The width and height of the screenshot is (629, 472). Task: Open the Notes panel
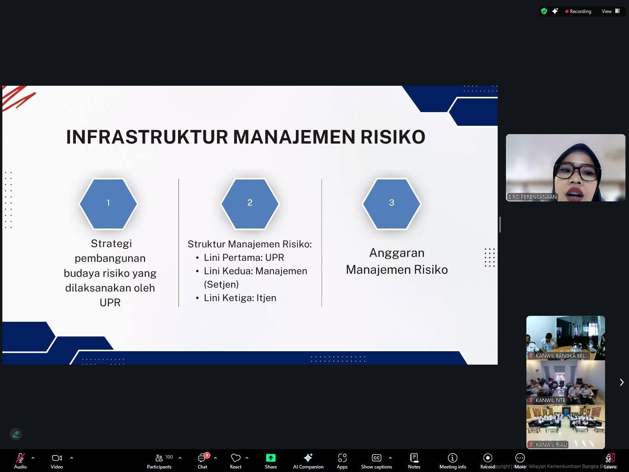point(414,460)
